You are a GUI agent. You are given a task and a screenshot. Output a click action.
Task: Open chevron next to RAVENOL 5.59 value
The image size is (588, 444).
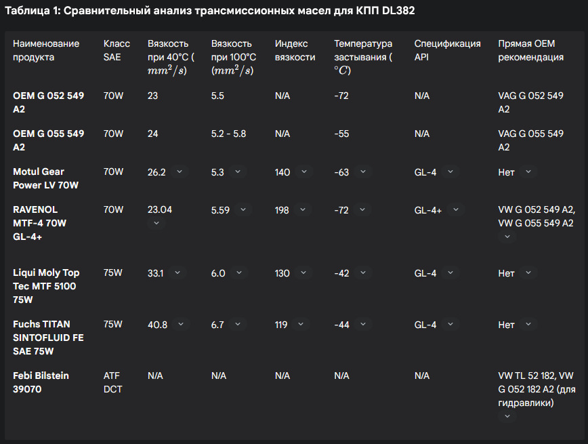(x=244, y=210)
